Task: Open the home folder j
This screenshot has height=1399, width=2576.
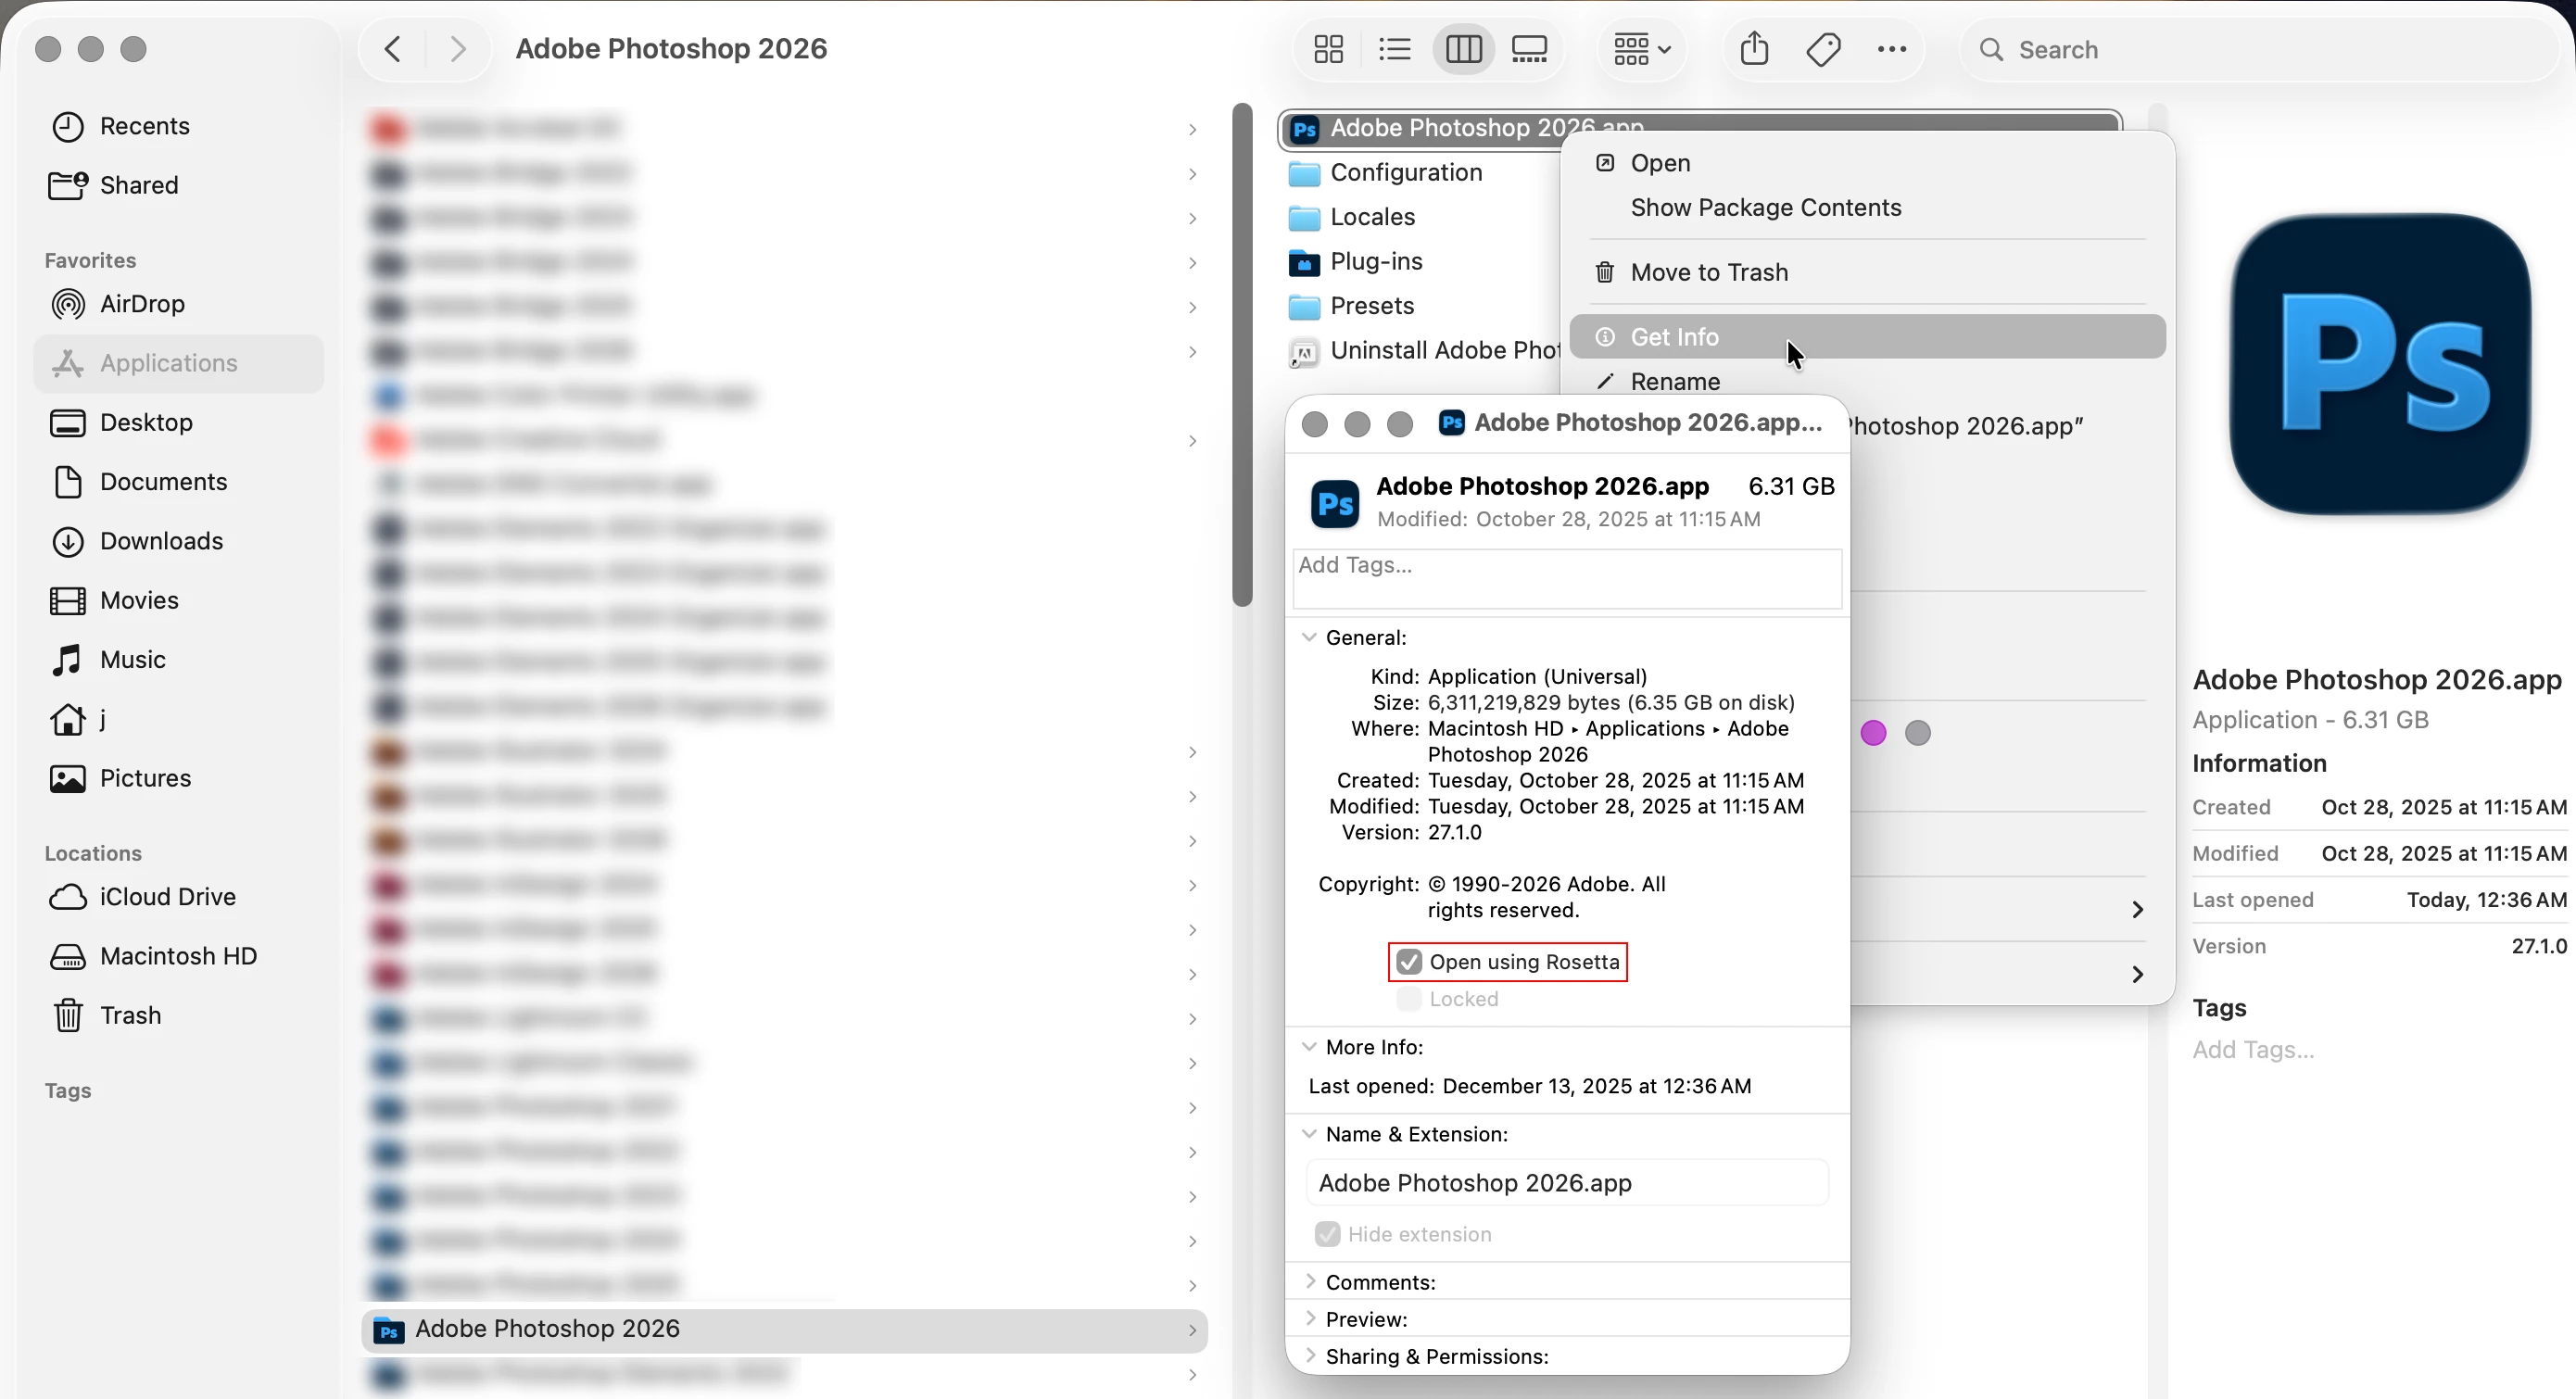Action: pyautogui.click(x=178, y=719)
